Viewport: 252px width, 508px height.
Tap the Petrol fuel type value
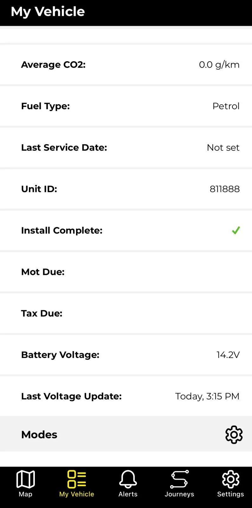point(226,106)
